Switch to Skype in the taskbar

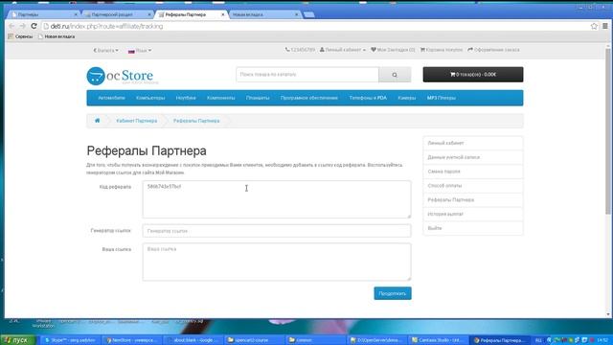coord(70,340)
